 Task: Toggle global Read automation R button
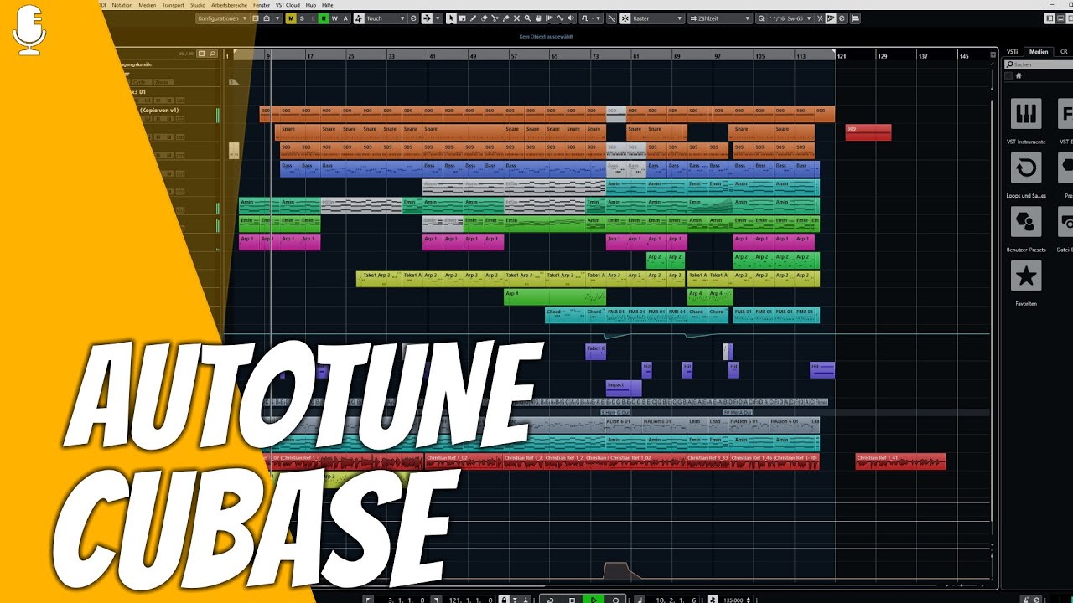pos(324,18)
